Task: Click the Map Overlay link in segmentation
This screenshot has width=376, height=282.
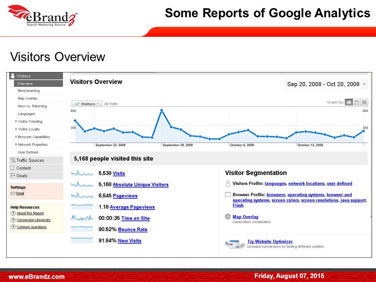Action: [x=245, y=217]
